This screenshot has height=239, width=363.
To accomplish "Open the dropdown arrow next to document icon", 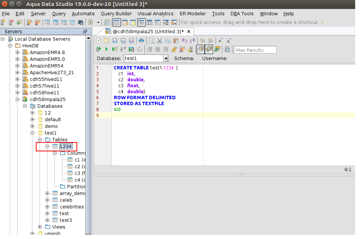I will tap(98, 22).
